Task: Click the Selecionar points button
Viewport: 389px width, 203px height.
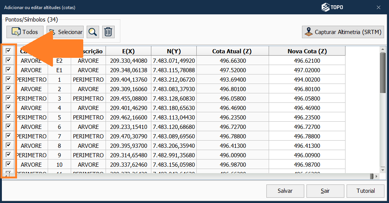Action: pos(65,32)
